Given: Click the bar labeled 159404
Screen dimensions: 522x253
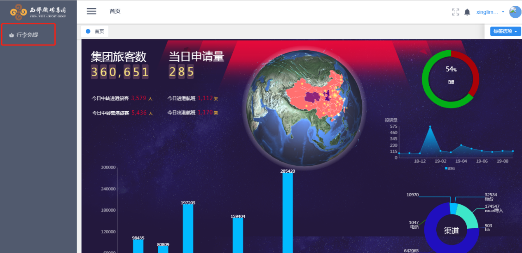Looking at the screenshot, I should pyautogui.click(x=238, y=235).
